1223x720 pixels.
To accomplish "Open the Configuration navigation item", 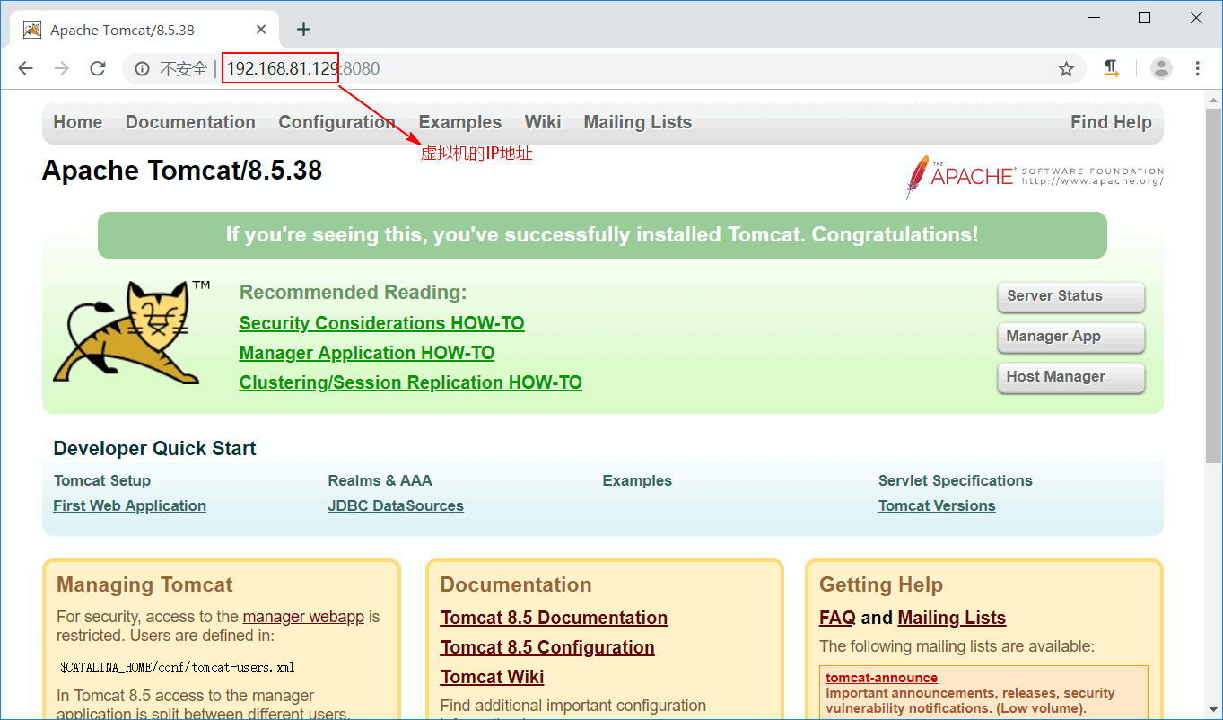I will (x=336, y=122).
